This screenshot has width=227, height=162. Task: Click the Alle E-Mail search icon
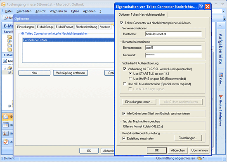(x=5, y=61)
